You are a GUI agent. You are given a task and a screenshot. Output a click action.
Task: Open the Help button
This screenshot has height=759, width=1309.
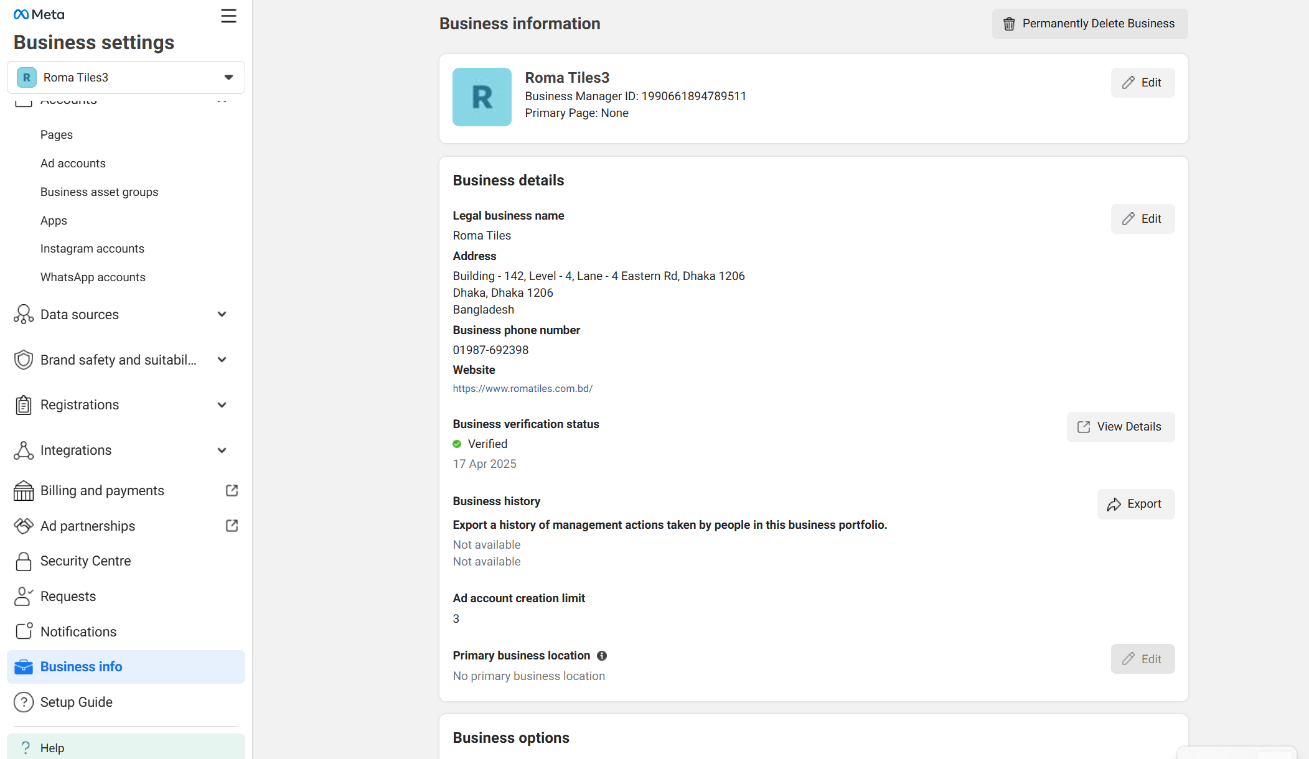pos(126,747)
